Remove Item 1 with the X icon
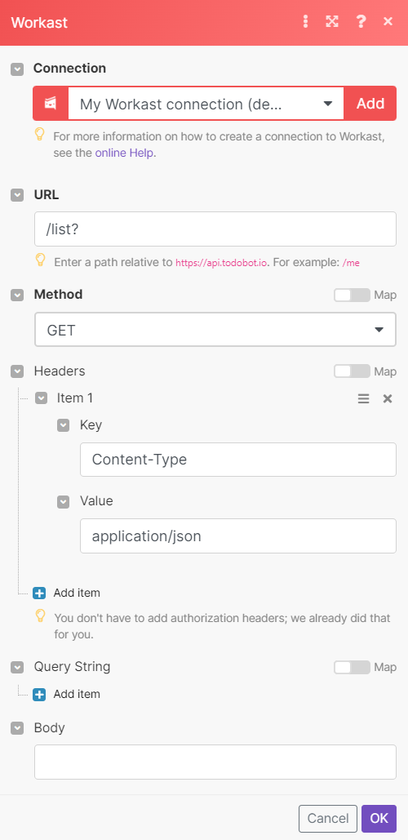The width and height of the screenshot is (408, 840). pos(388,398)
